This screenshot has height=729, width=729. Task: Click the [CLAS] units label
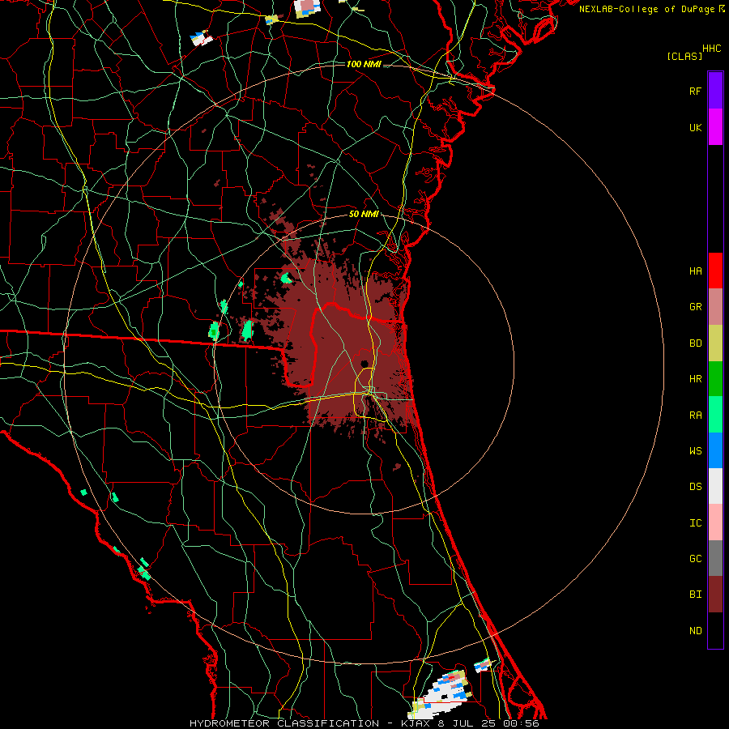[x=684, y=56]
